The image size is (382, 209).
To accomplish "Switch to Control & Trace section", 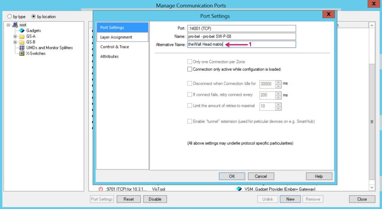I will (114, 47).
